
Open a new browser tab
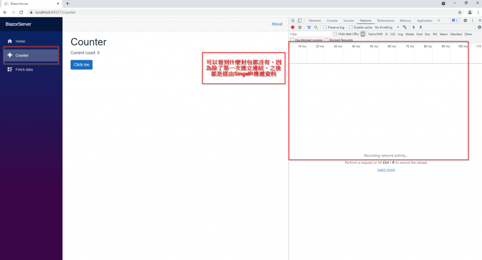click(x=68, y=4)
